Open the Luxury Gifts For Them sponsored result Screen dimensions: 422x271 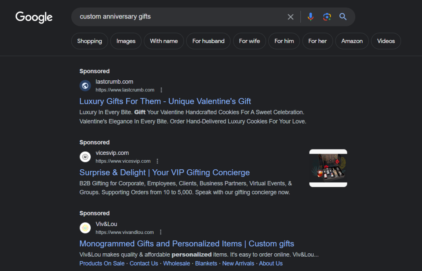pyautogui.click(x=165, y=101)
